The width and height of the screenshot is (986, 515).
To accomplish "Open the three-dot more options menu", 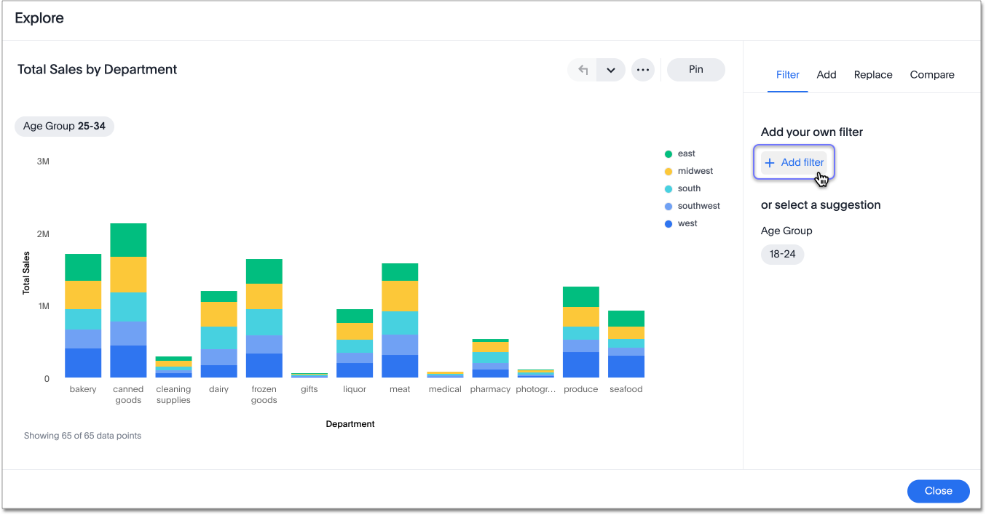I will click(x=642, y=70).
